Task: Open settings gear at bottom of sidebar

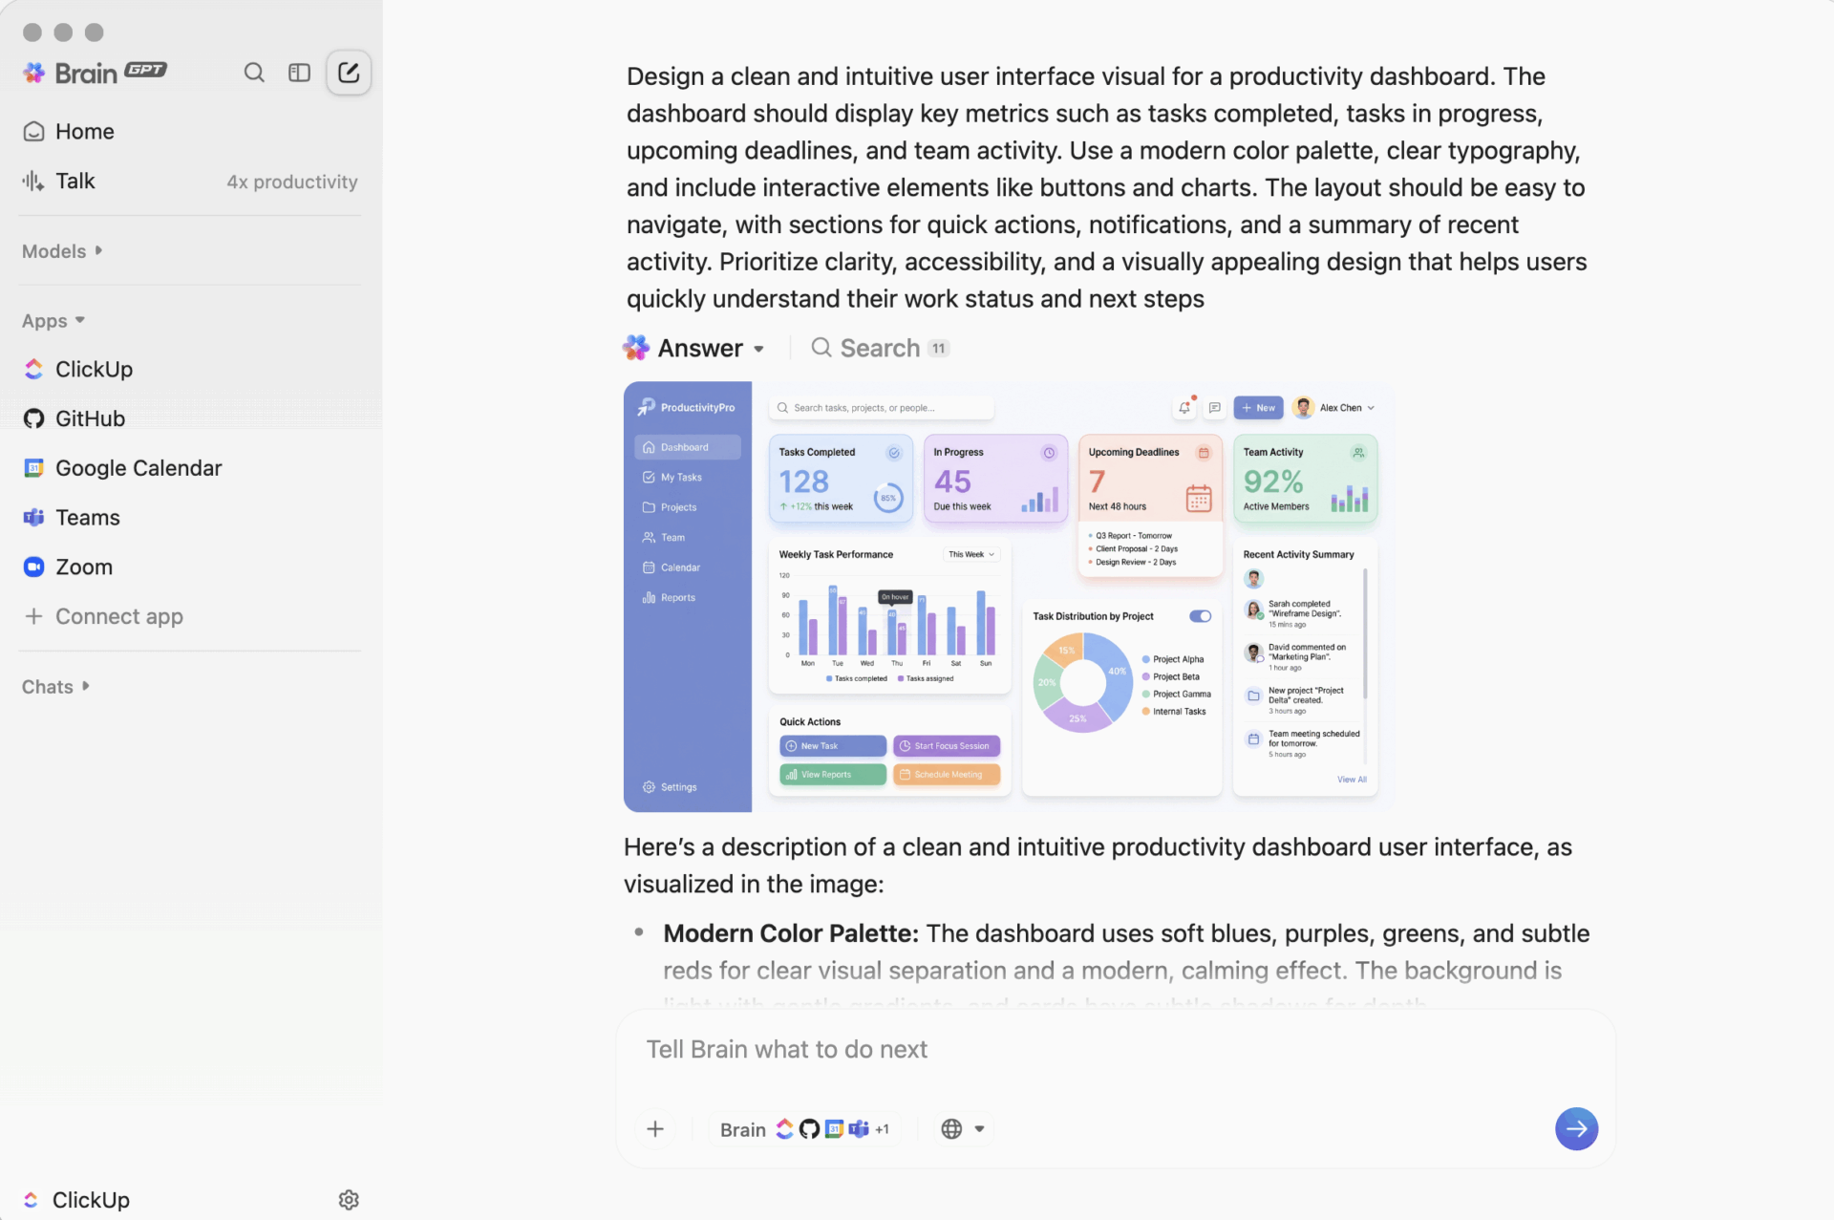Action: [x=349, y=1200]
